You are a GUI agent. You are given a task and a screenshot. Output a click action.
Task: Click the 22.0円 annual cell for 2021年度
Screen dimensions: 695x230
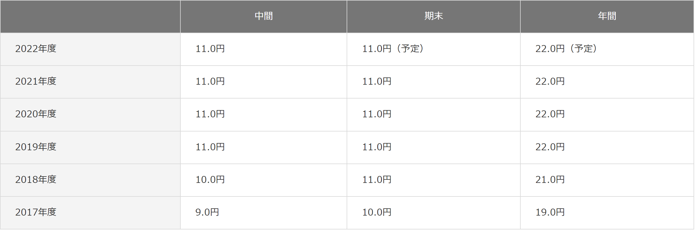[x=607, y=82]
